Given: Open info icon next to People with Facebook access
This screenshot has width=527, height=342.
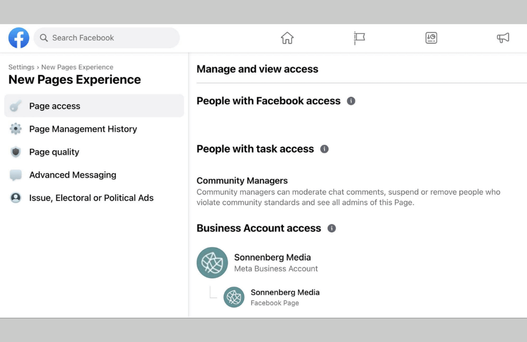Looking at the screenshot, I should point(351,101).
